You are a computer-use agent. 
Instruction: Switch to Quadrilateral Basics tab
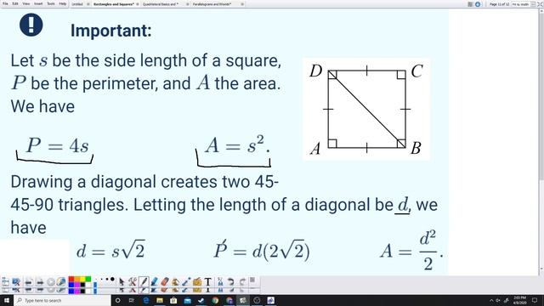coord(161,4)
